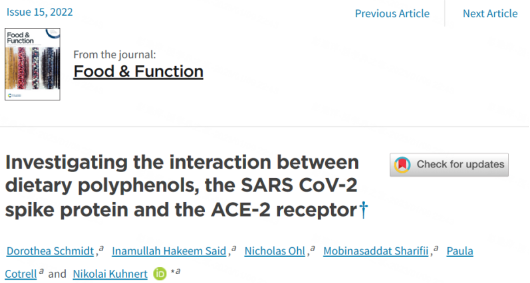Click the corresponding author asterisk marker
Viewport: 530px width, 283px height.
click(x=171, y=271)
